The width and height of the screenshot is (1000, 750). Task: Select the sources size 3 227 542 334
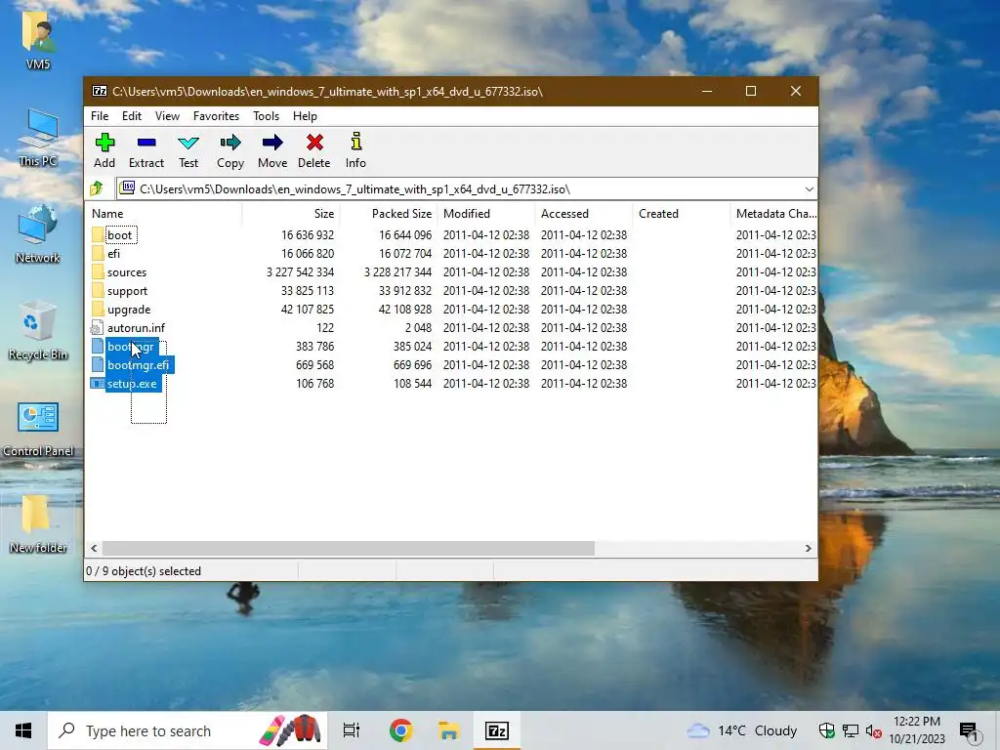(x=300, y=272)
